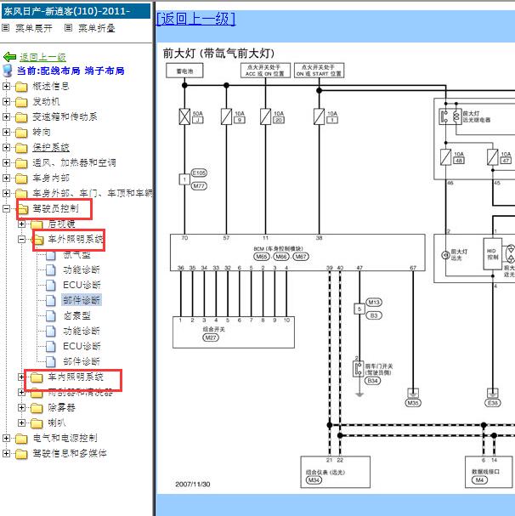Click the 车内照明系统 folder icon
This screenshot has height=516, width=515.
pyautogui.click(x=37, y=377)
